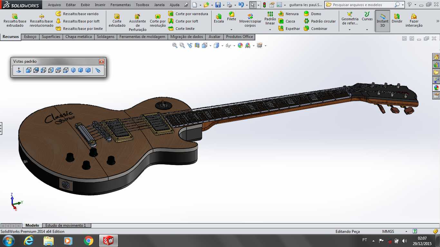
Task: Click the Section View icon
Action: point(197,46)
